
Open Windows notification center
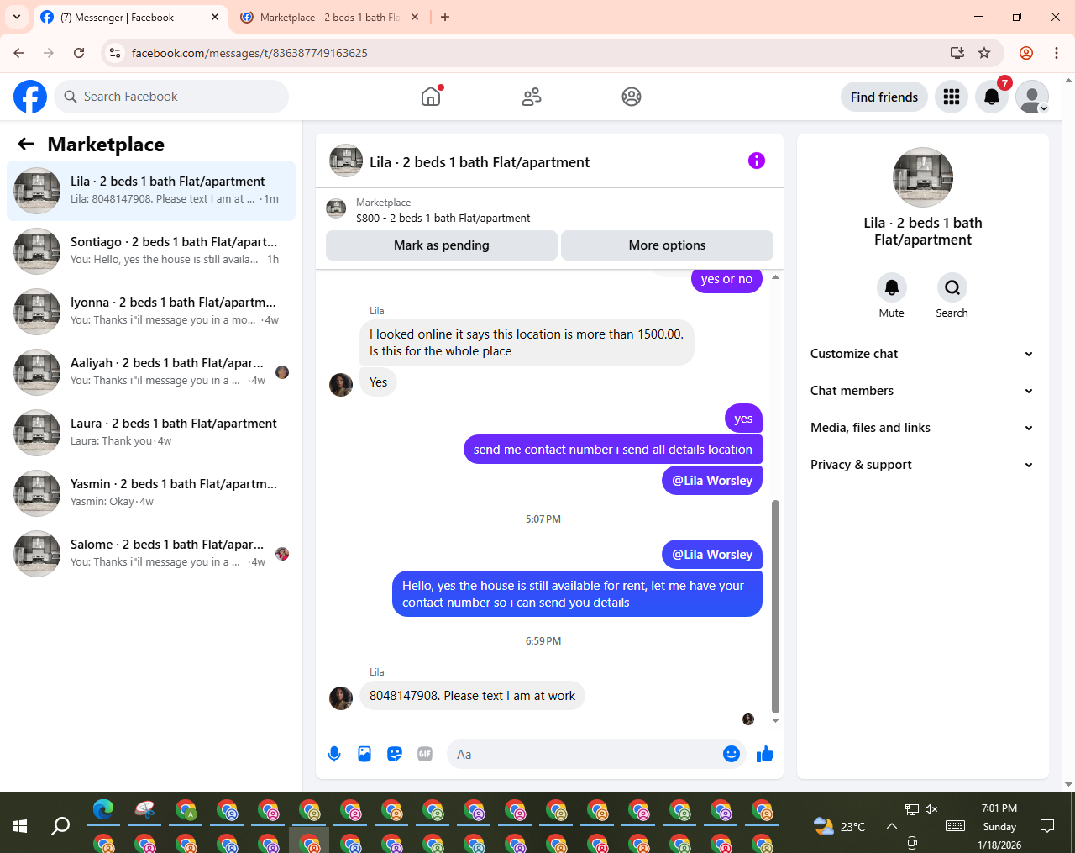(1047, 826)
